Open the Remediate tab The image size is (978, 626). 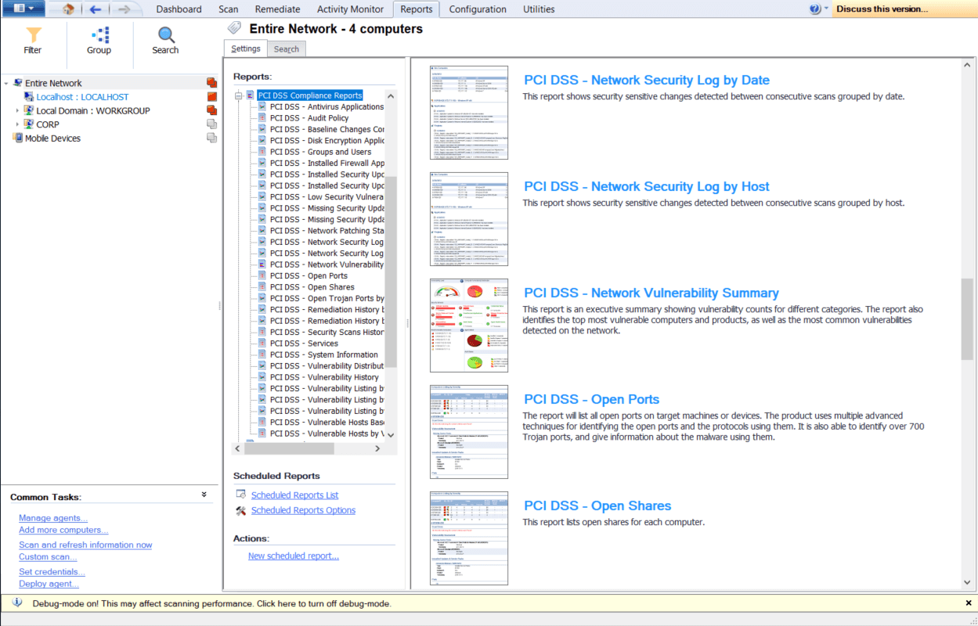pos(277,9)
